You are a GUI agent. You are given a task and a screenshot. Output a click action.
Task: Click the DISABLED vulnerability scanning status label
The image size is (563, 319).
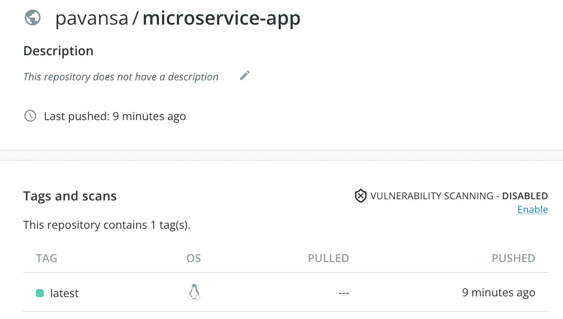(x=525, y=196)
